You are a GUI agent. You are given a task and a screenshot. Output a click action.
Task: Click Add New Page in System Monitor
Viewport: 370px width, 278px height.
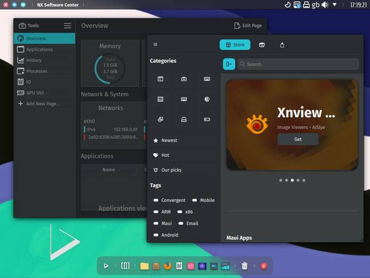tap(45, 104)
